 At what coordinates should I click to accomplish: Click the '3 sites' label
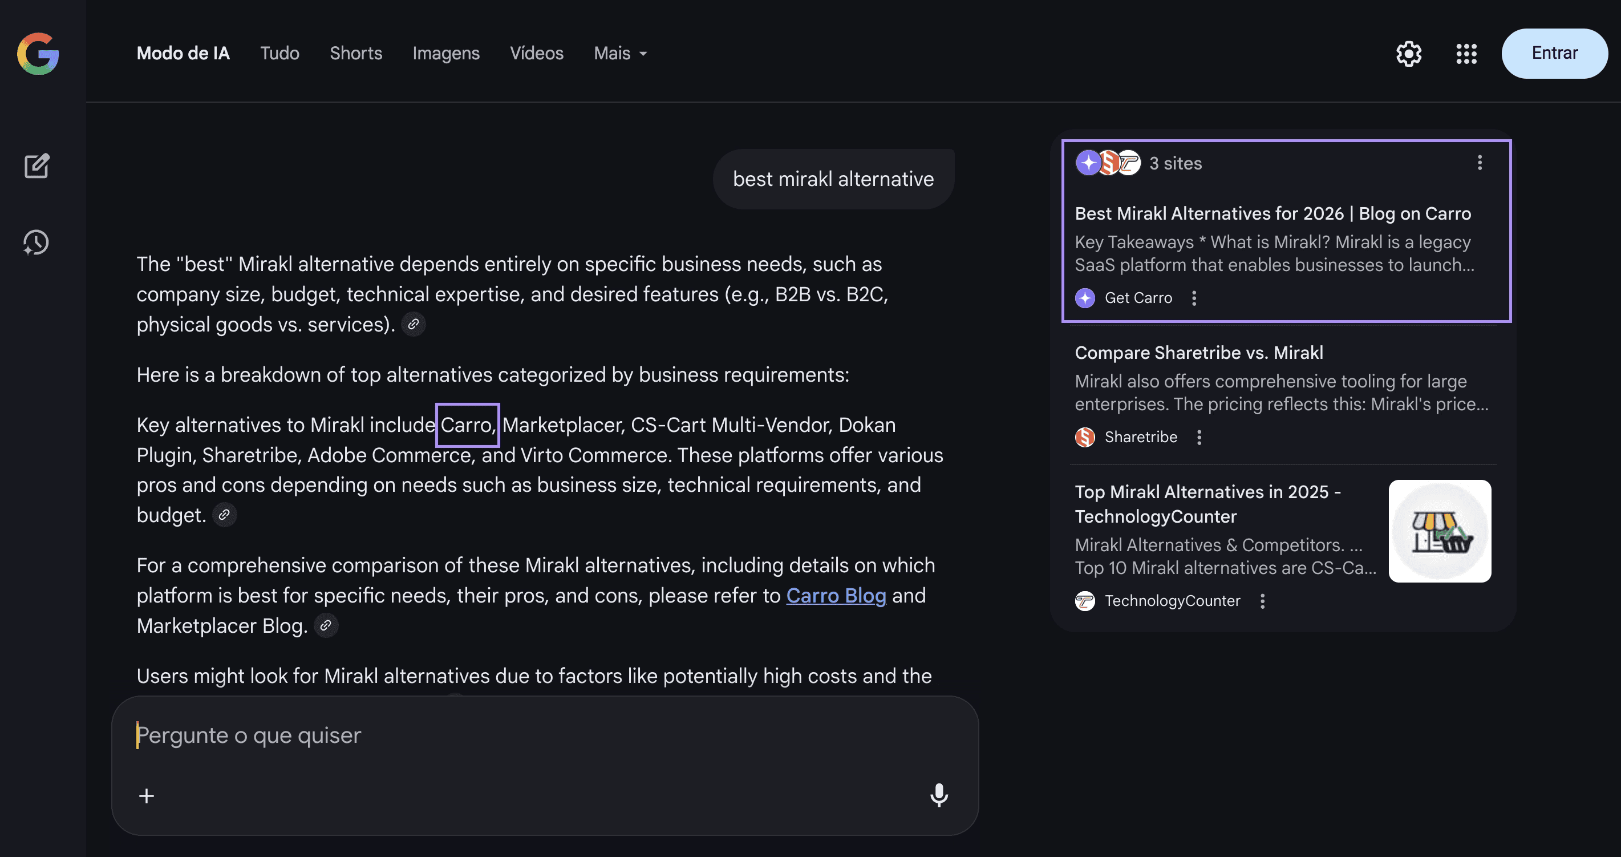point(1176,163)
